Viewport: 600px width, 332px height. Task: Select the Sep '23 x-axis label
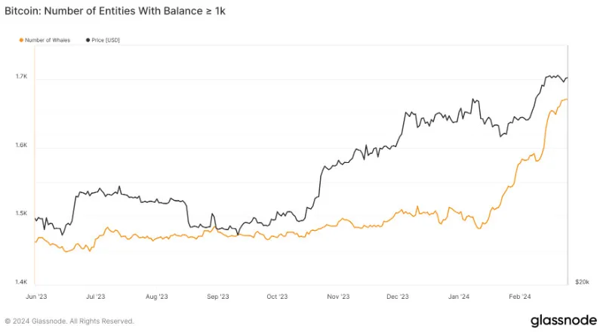(x=217, y=297)
